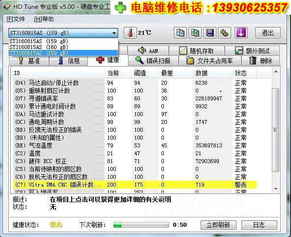Screen dimensions: 291x237
Task: Open the 额外测试 tab
Action: pyautogui.click(x=252, y=50)
